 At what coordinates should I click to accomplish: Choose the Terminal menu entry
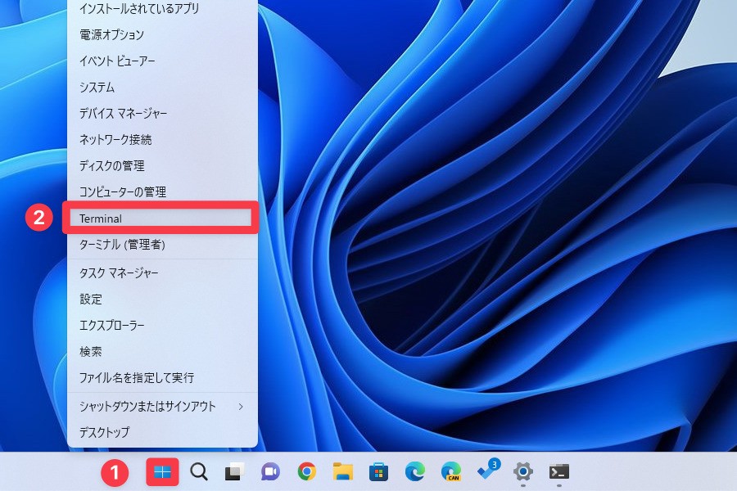tap(161, 218)
